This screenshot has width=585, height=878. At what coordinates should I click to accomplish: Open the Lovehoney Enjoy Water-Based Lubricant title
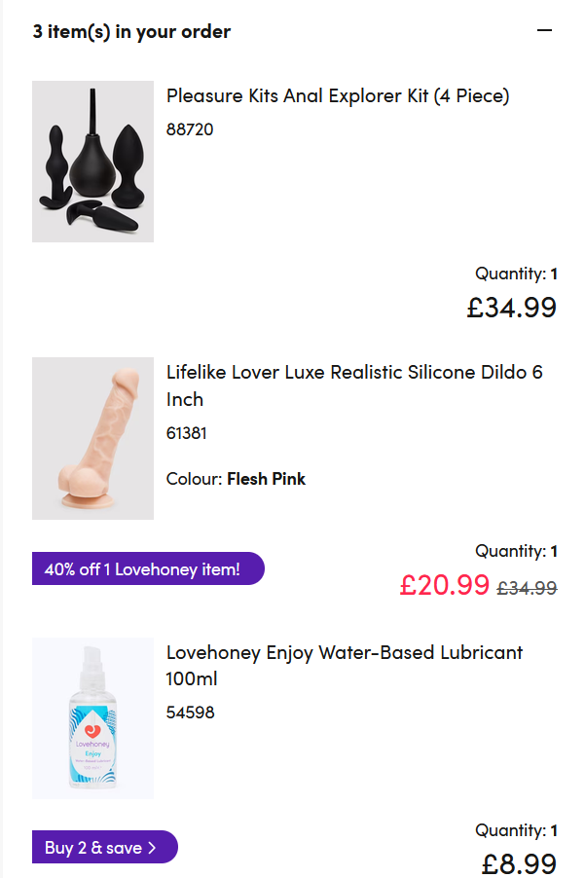(x=345, y=665)
